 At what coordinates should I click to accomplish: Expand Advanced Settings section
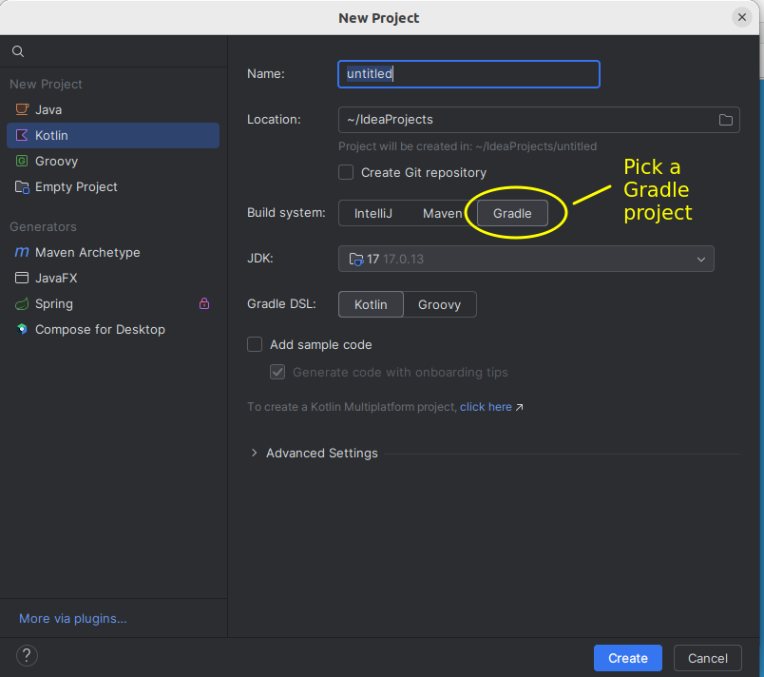(254, 453)
